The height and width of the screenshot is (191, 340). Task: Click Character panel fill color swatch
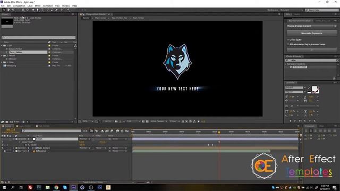314,89
